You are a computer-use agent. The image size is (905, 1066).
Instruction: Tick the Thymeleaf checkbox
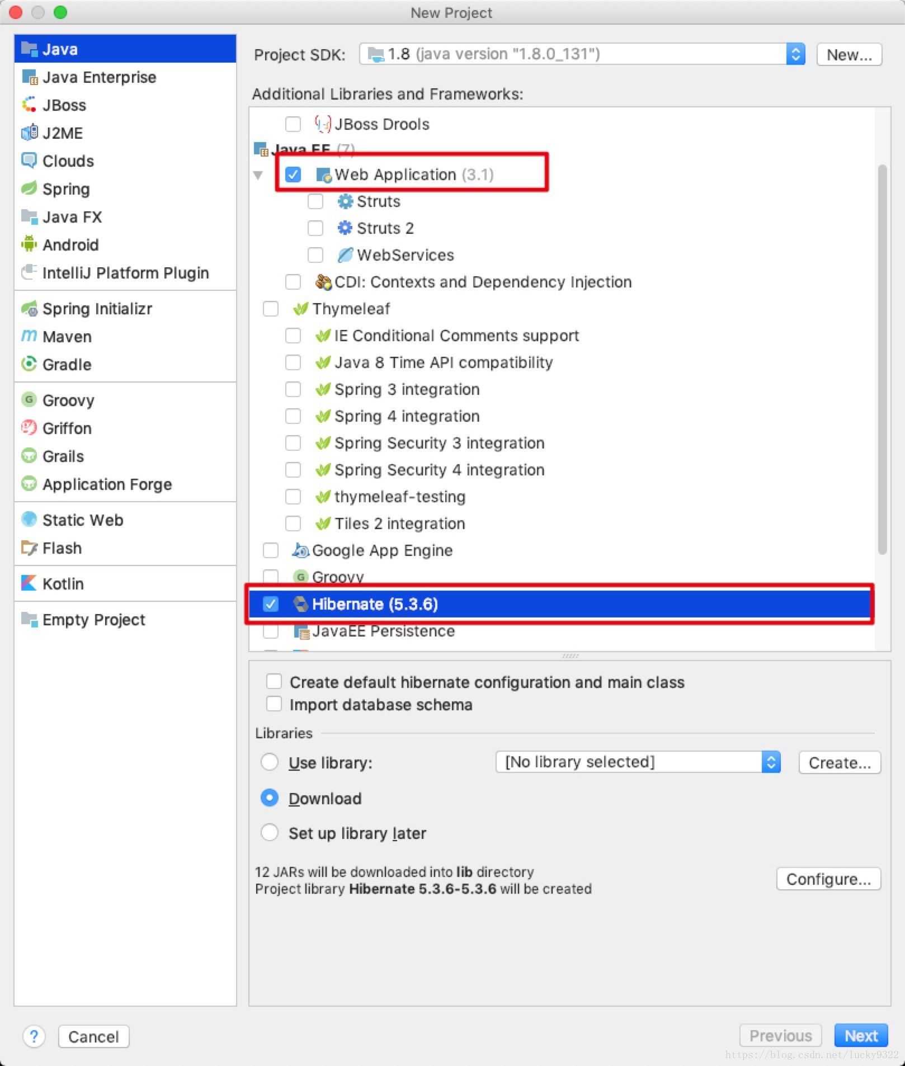[271, 309]
